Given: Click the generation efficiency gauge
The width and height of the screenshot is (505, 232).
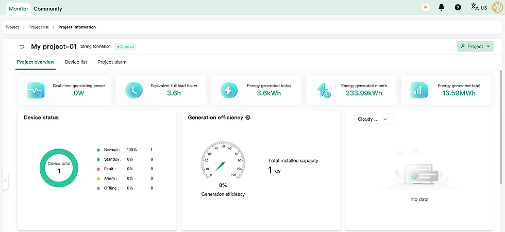Looking at the screenshot, I should 223,160.
